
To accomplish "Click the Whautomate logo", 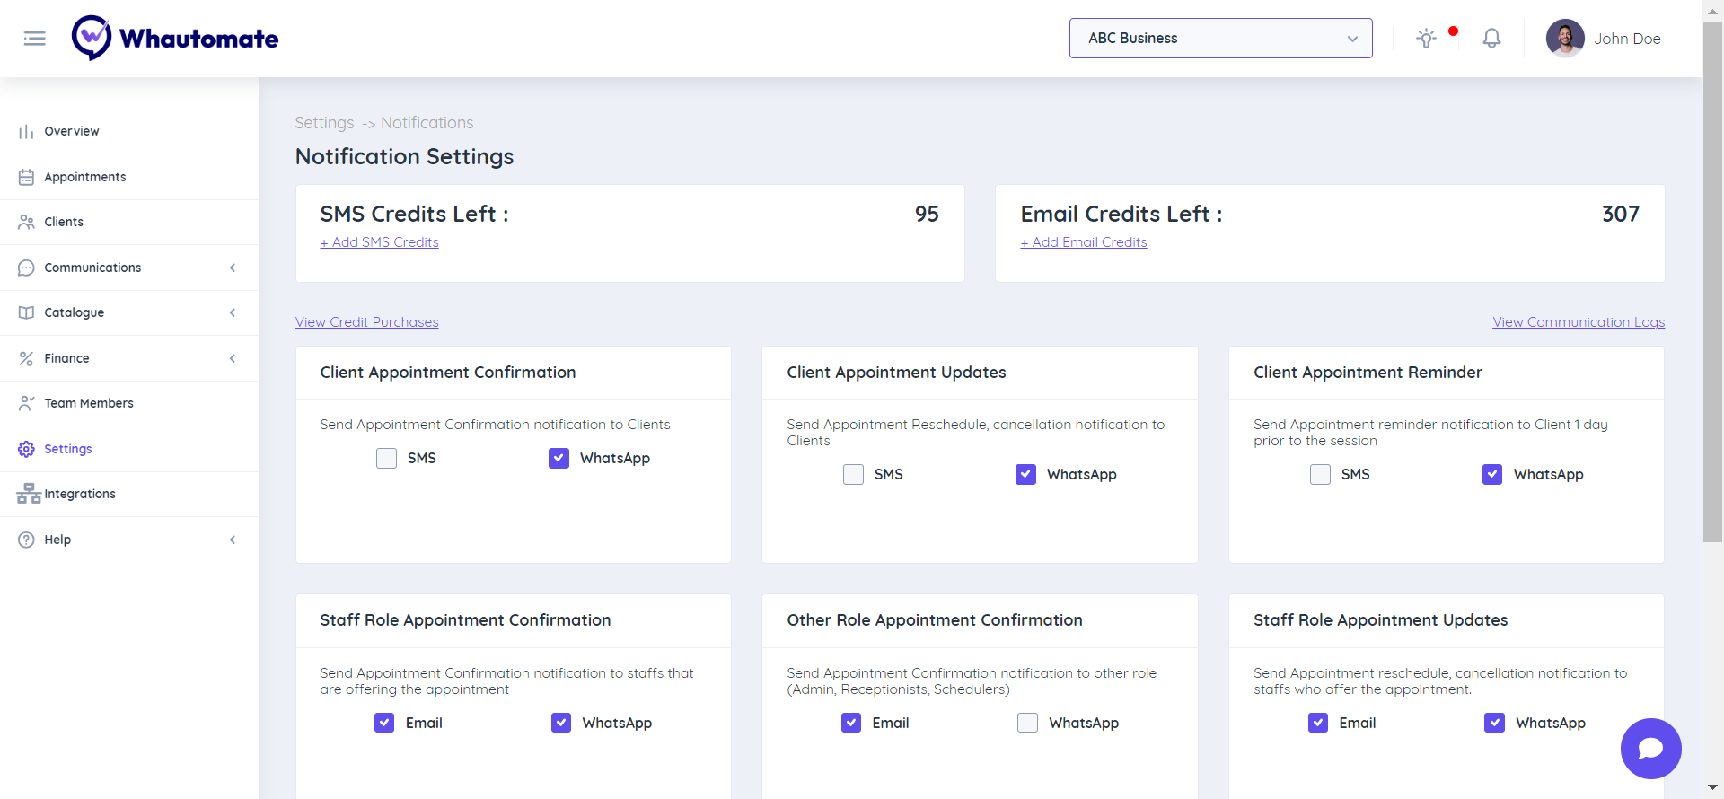I will (x=175, y=39).
